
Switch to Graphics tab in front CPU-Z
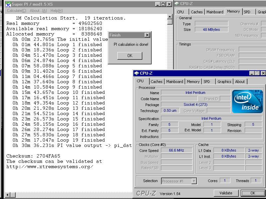point(224,82)
